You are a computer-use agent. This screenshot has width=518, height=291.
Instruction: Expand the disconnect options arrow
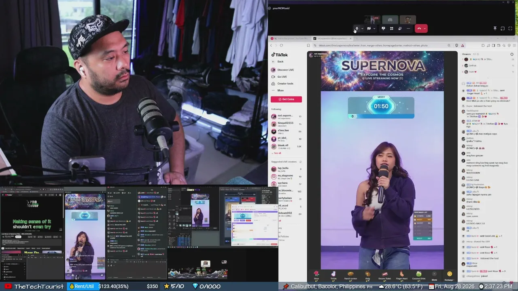[x=425, y=29]
